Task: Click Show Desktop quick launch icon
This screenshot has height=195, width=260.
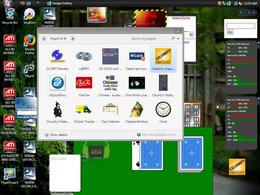Action: click(28, 3)
